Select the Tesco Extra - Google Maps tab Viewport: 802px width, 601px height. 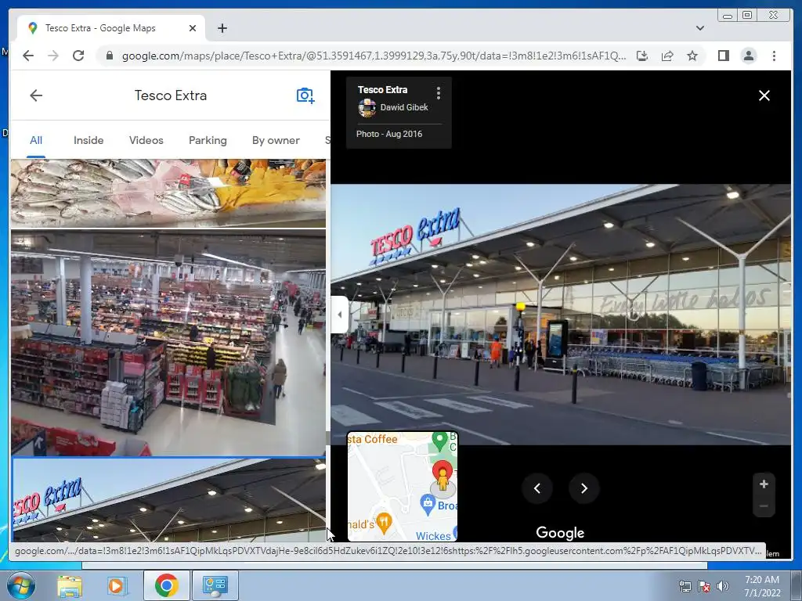click(111, 28)
